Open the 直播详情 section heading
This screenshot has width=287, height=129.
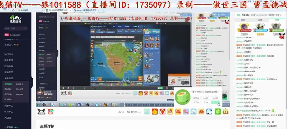[47, 126]
